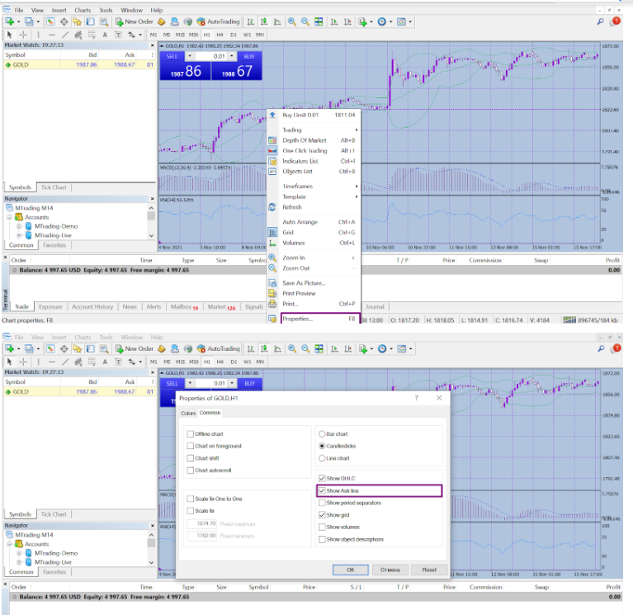Tick the Offline chart checkbox
The image size is (633, 615).
pyautogui.click(x=190, y=433)
